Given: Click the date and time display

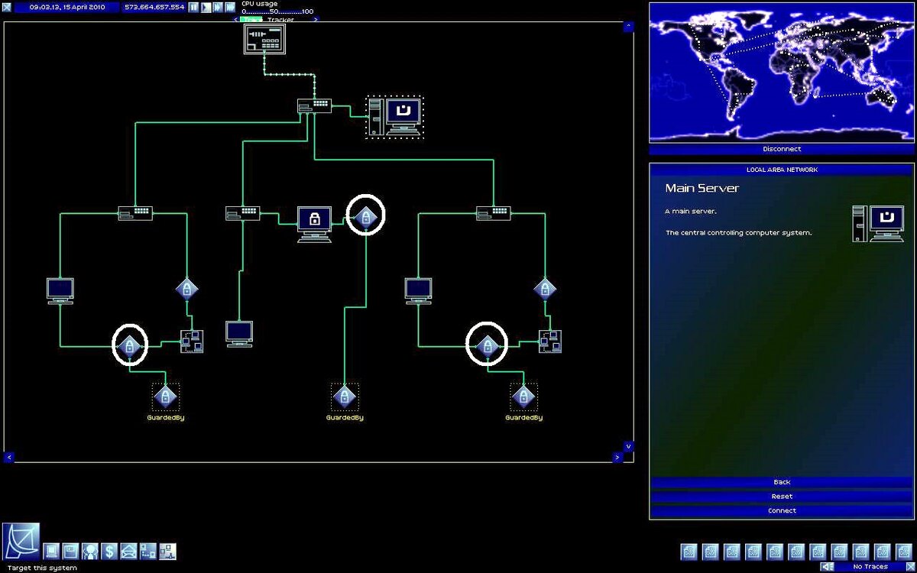Looking at the screenshot, I should click(x=67, y=7).
